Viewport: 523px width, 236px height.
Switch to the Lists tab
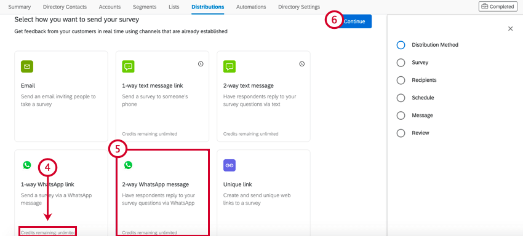[174, 7]
